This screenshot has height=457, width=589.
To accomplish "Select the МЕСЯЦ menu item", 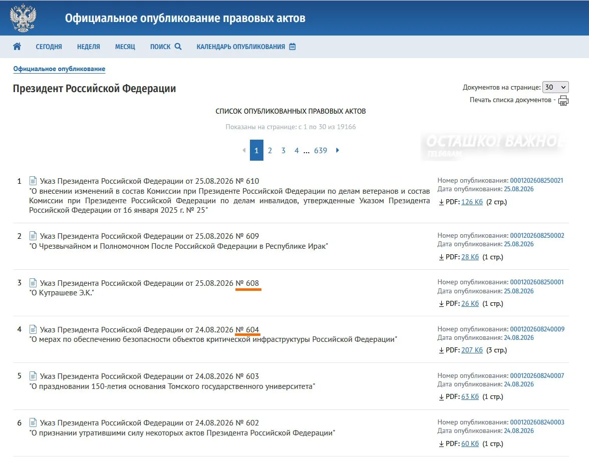I will 125,47.
